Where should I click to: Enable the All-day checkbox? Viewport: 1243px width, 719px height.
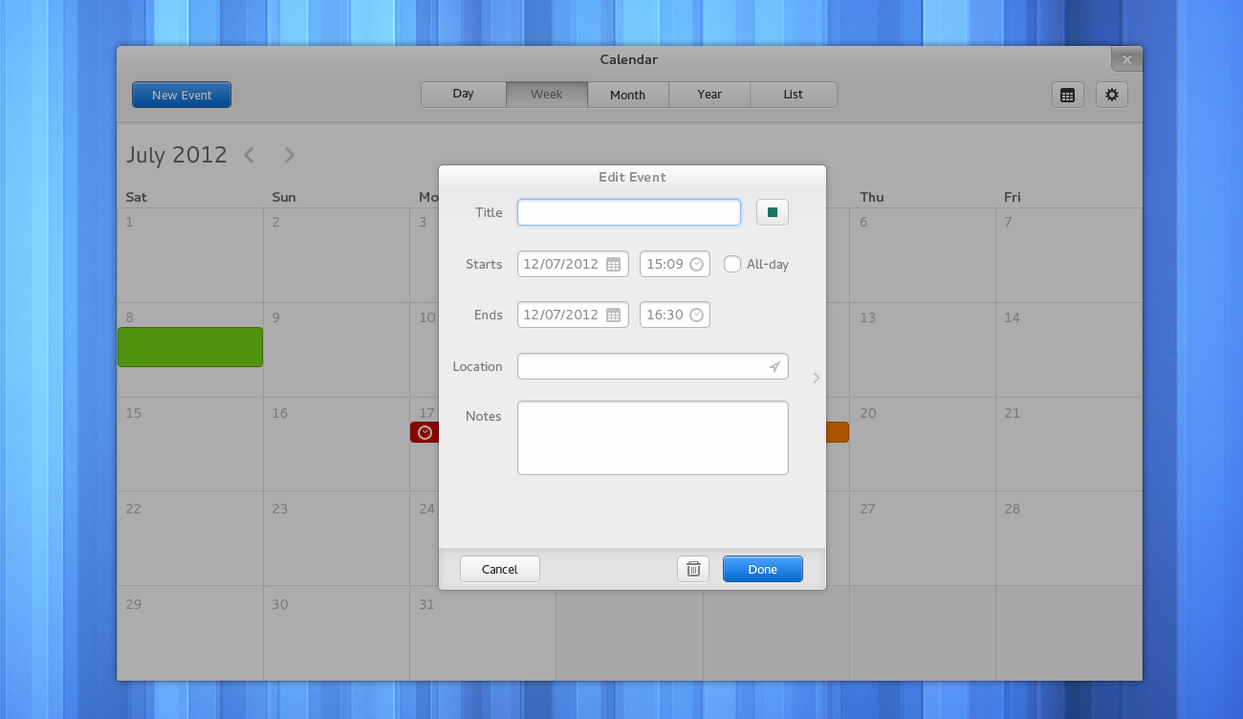pos(732,264)
